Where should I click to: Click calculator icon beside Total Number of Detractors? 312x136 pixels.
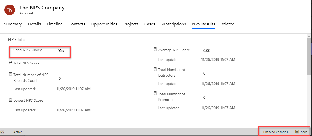click(155, 69)
